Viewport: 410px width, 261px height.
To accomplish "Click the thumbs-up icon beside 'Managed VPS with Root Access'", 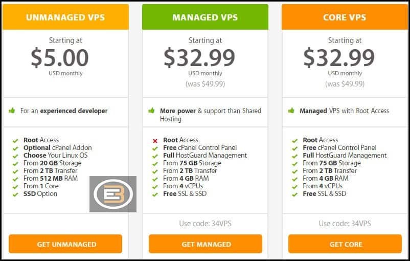I will [x=291, y=111].
